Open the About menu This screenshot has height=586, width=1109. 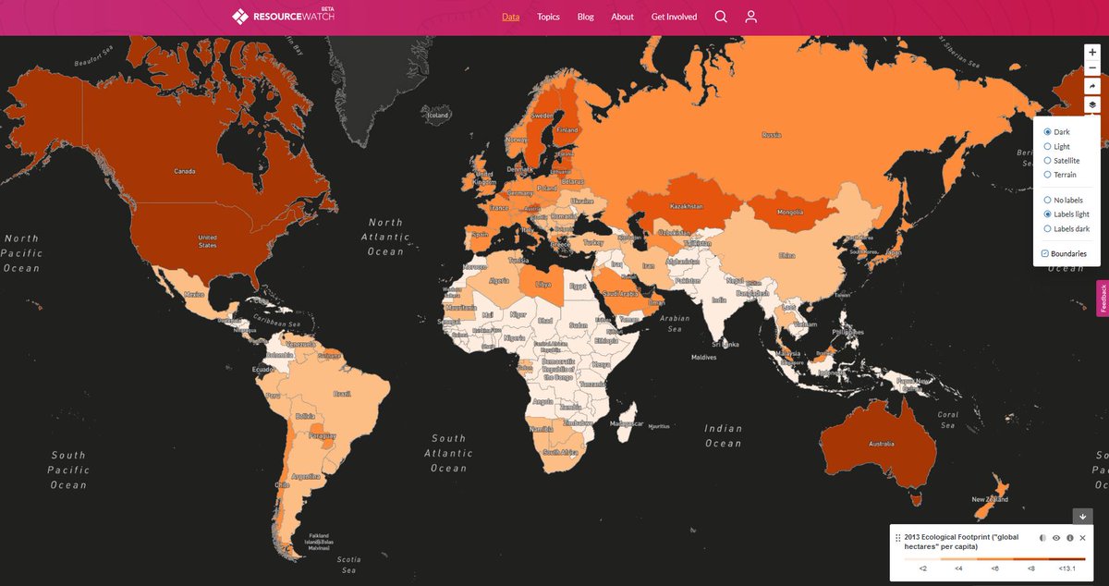click(x=622, y=17)
